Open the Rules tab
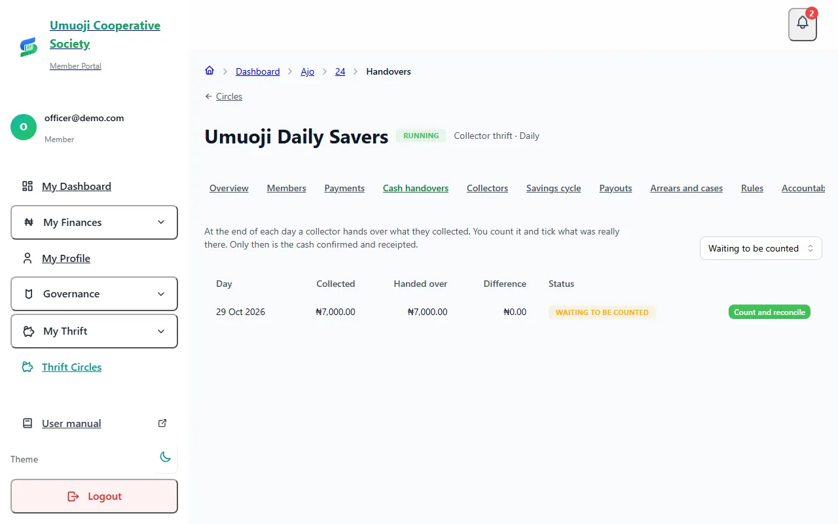 [752, 188]
